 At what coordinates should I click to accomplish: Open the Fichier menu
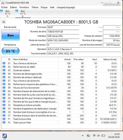click(x=4, y=7)
